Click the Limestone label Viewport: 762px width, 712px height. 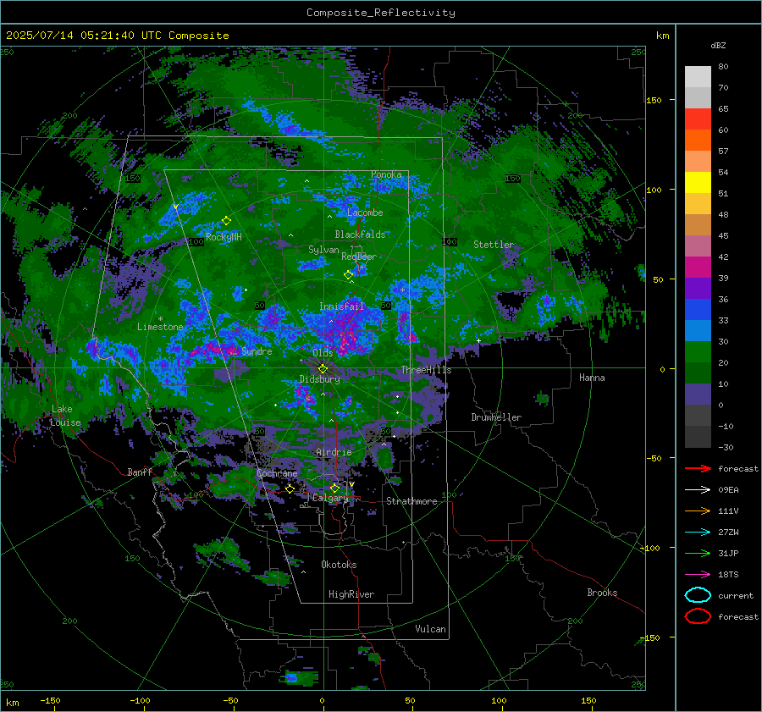(160, 327)
